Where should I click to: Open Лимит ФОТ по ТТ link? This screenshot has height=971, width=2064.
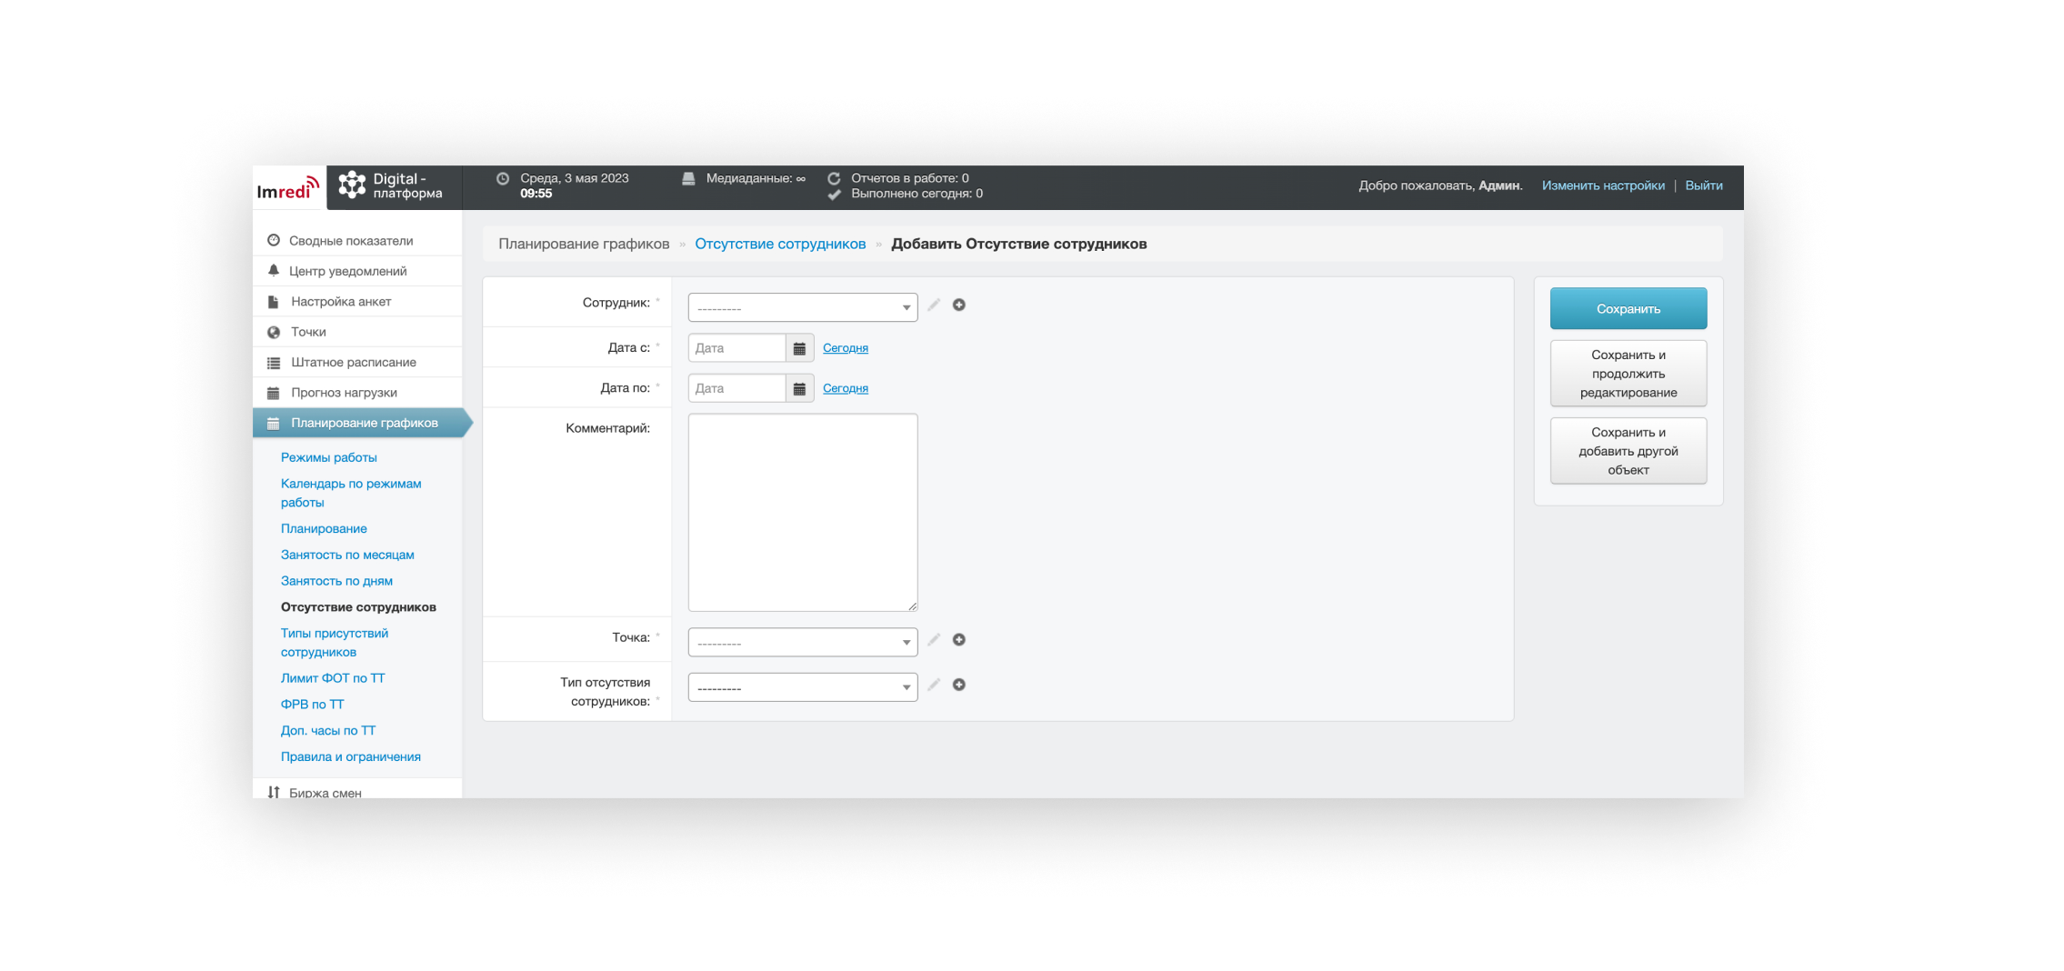pyautogui.click(x=333, y=678)
